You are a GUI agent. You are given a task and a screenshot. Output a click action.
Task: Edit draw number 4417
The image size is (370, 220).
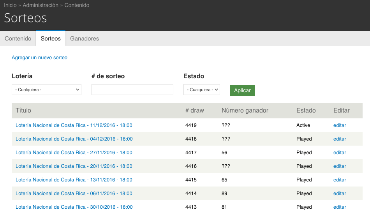pyautogui.click(x=340, y=153)
